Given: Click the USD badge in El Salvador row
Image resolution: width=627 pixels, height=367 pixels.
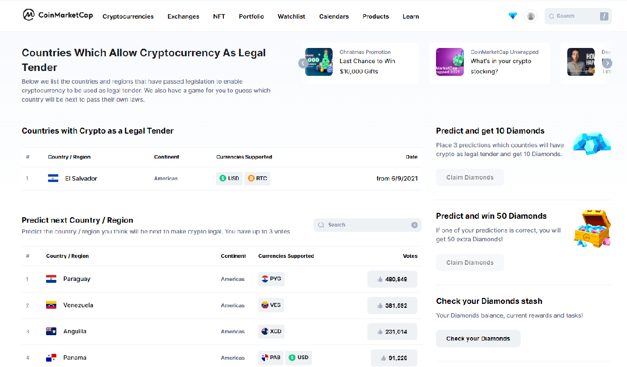Looking at the screenshot, I should (x=229, y=179).
